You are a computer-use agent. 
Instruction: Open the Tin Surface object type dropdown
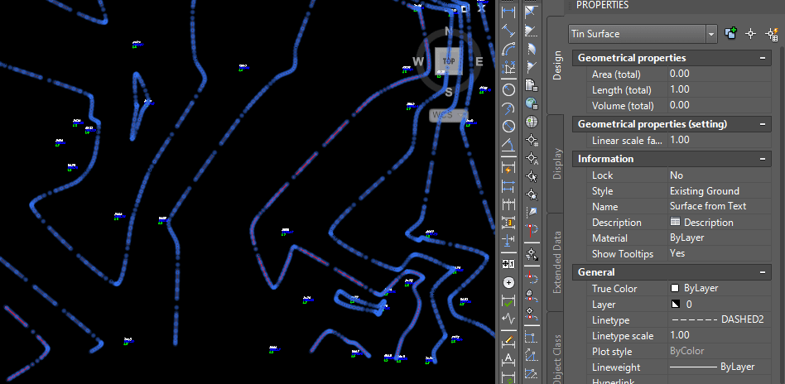point(711,34)
